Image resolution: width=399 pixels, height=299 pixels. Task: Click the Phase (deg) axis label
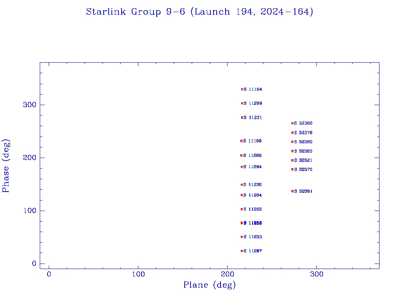pos(6,166)
